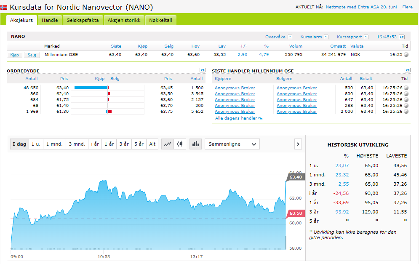
Task: Click the +/- change value 2,90
Action: point(243,54)
